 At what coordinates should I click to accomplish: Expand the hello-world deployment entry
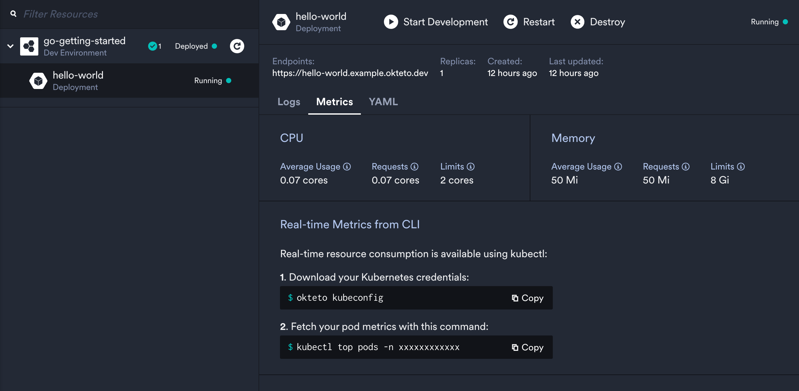(x=78, y=80)
